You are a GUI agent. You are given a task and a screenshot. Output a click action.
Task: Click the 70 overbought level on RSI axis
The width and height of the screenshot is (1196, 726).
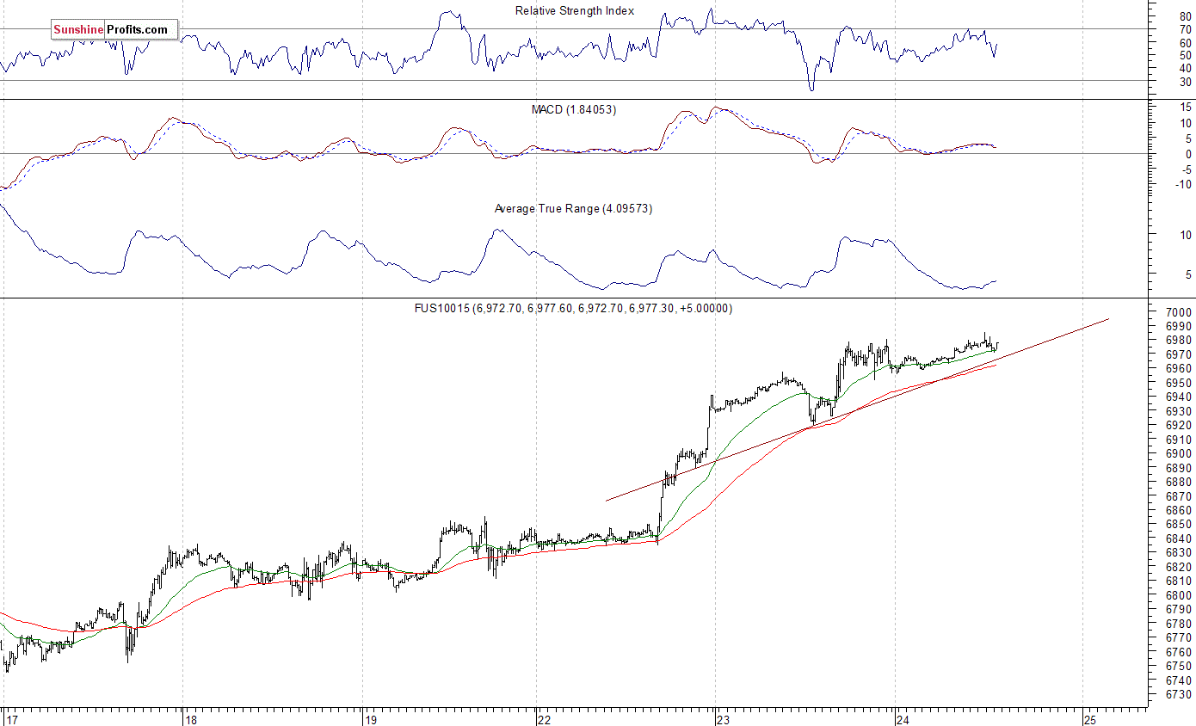tap(1186, 30)
